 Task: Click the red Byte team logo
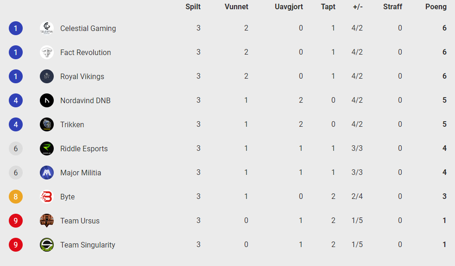[x=47, y=197]
